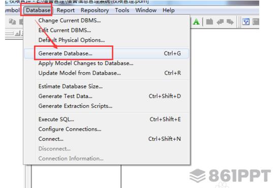This screenshot has height=188, width=276.
Task: Select Generate Test Data
Action: coord(107,96)
